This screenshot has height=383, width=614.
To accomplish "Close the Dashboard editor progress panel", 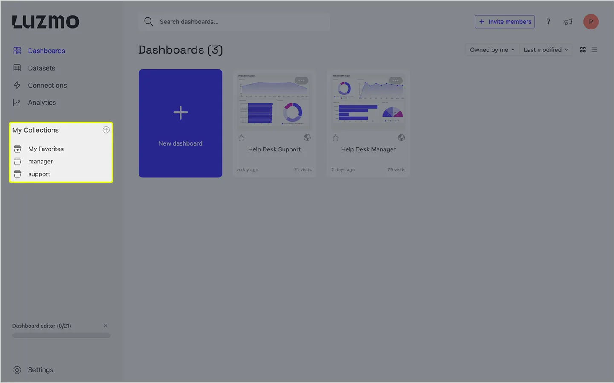I will 106,326.
